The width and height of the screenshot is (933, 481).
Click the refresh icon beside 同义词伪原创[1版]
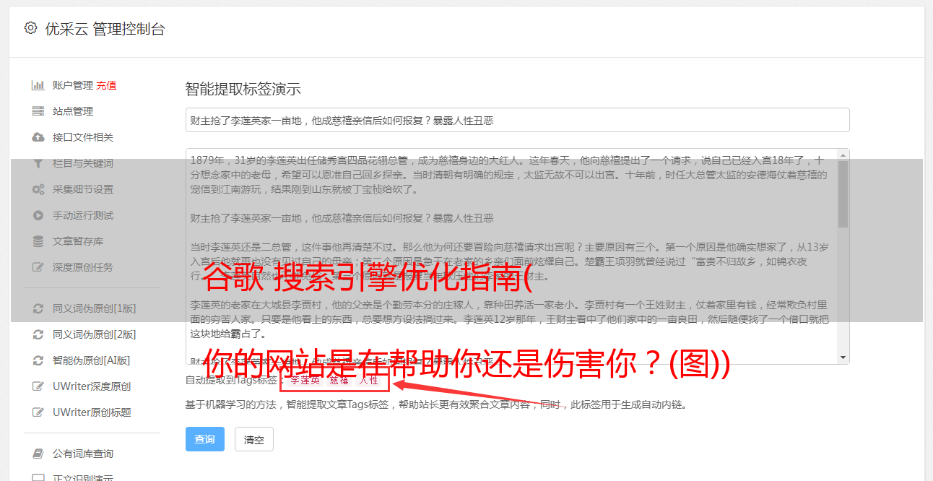click(x=38, y=308)
